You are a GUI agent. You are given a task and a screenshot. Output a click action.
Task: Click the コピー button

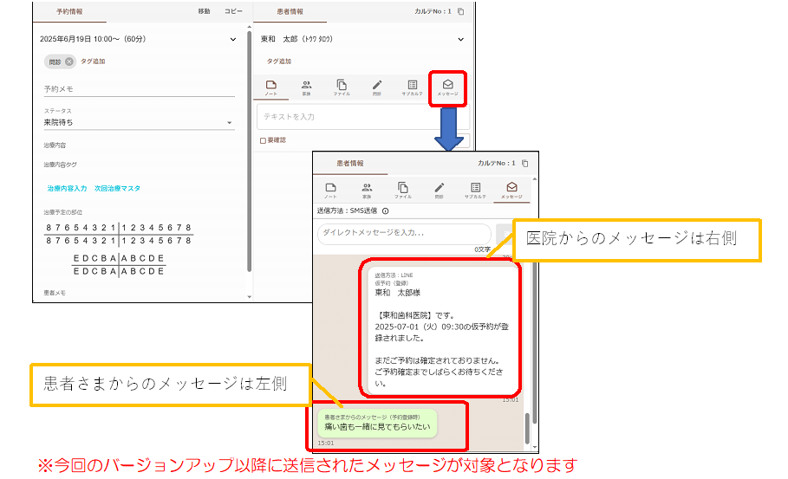[233, 11]
